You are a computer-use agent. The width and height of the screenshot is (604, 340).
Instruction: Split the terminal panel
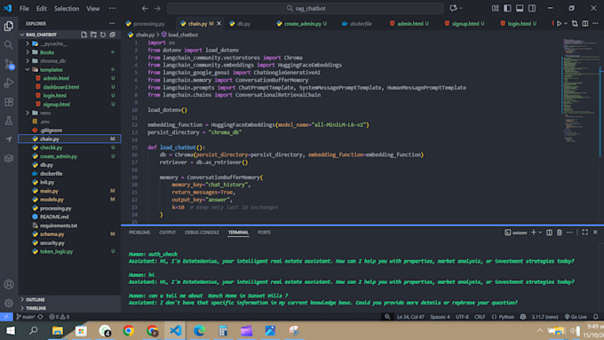549,233
